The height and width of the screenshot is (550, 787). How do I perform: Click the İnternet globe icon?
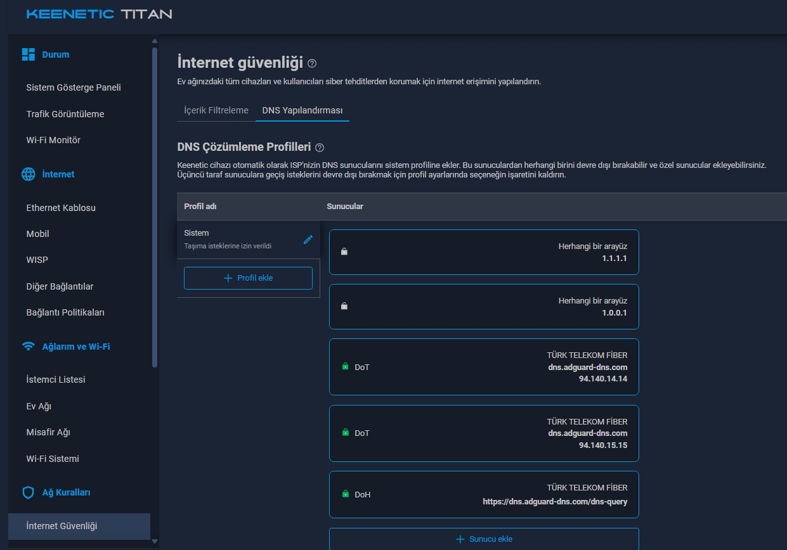[28, 174]
